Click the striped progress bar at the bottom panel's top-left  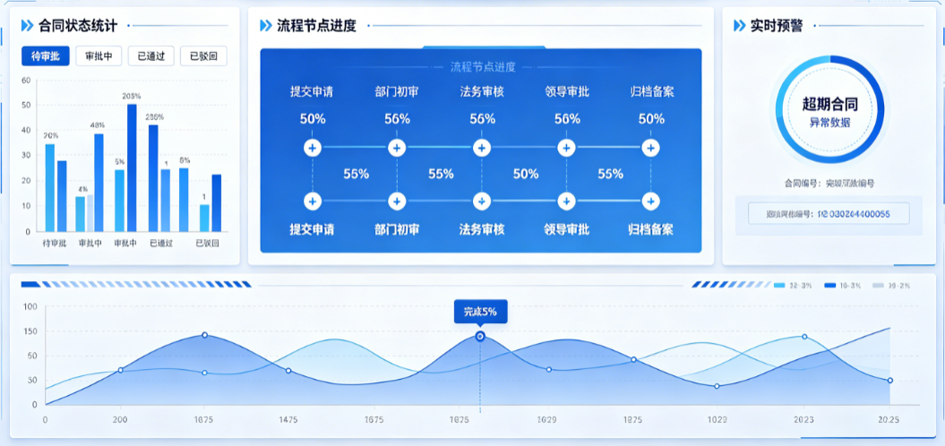point(135,285)
